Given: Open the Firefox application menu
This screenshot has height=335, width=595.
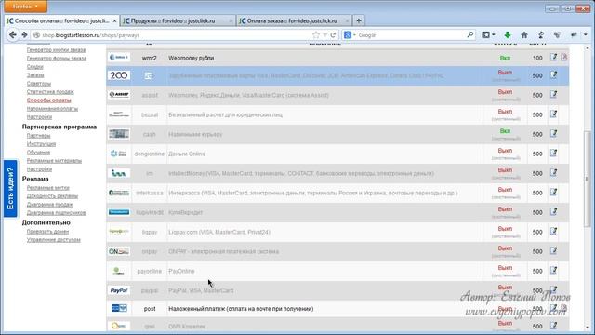Looking at the screenshot, I should coord(25,7).
